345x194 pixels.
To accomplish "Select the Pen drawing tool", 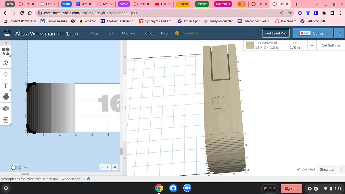I will (x=6, y=63).
